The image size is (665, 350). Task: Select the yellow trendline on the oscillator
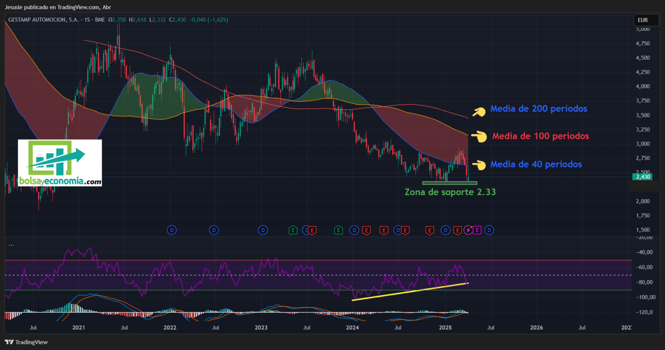tap(409, 292)
